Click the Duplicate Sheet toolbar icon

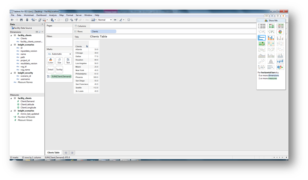pyautogui.click(x=40, y=20)
